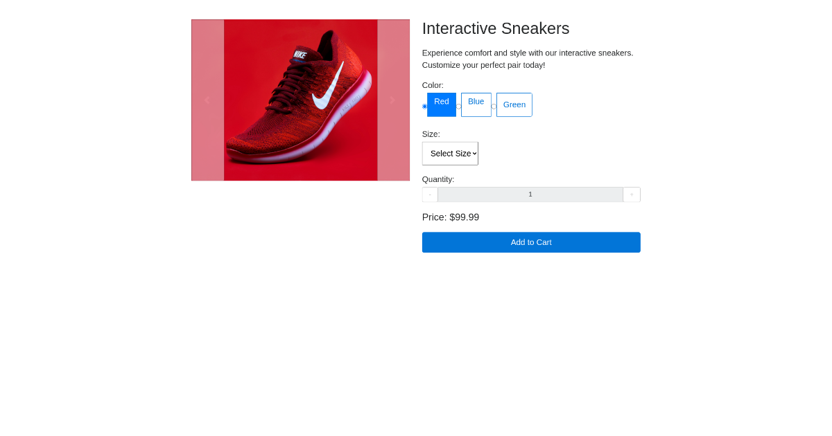Click the Interactive Sneakers heading

coord(495,28)
